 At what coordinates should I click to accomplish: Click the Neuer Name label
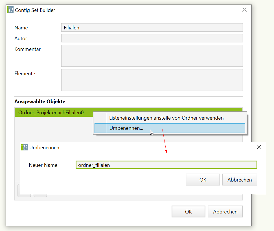43,165
